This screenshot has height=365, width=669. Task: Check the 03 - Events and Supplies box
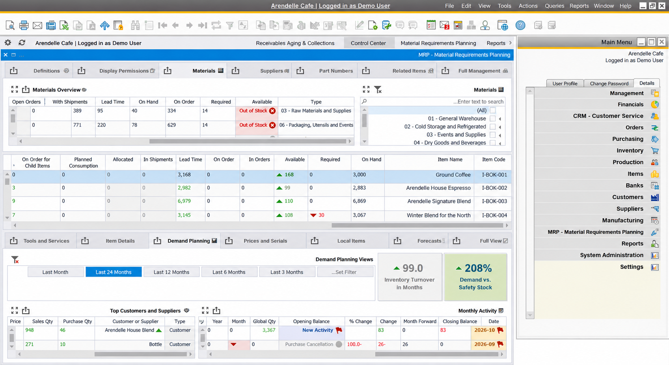(492, 135)
